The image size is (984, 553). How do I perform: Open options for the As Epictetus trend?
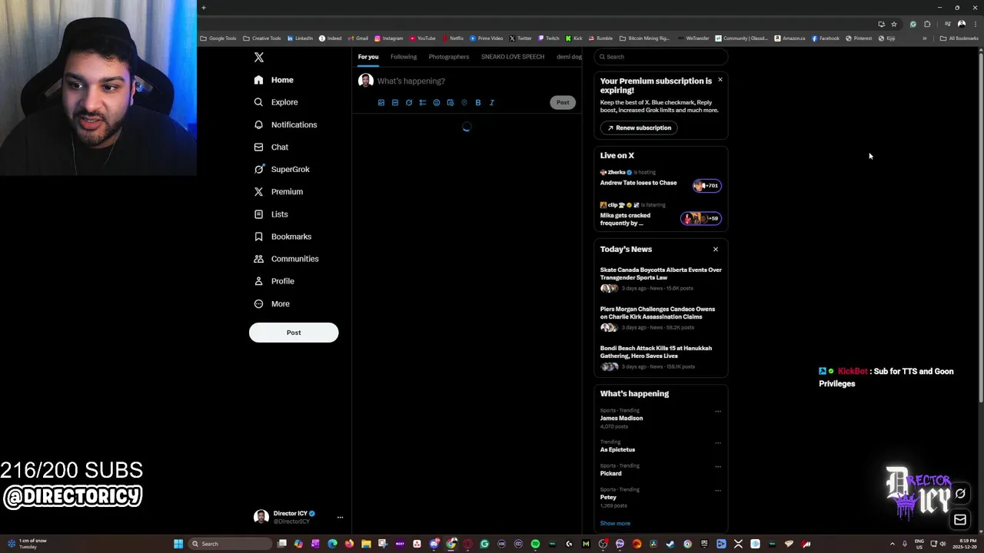pos(718,443)
